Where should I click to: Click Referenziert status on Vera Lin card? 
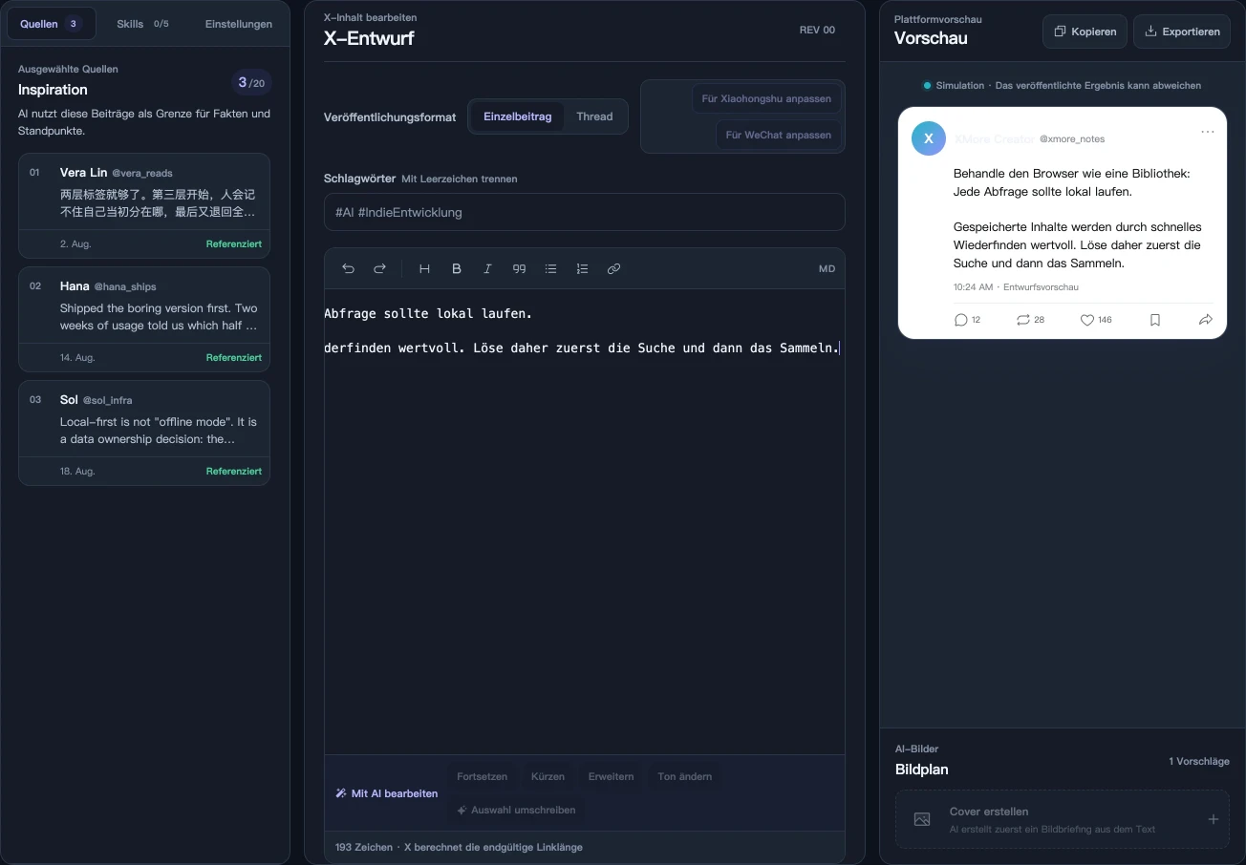tap(234, 244)
